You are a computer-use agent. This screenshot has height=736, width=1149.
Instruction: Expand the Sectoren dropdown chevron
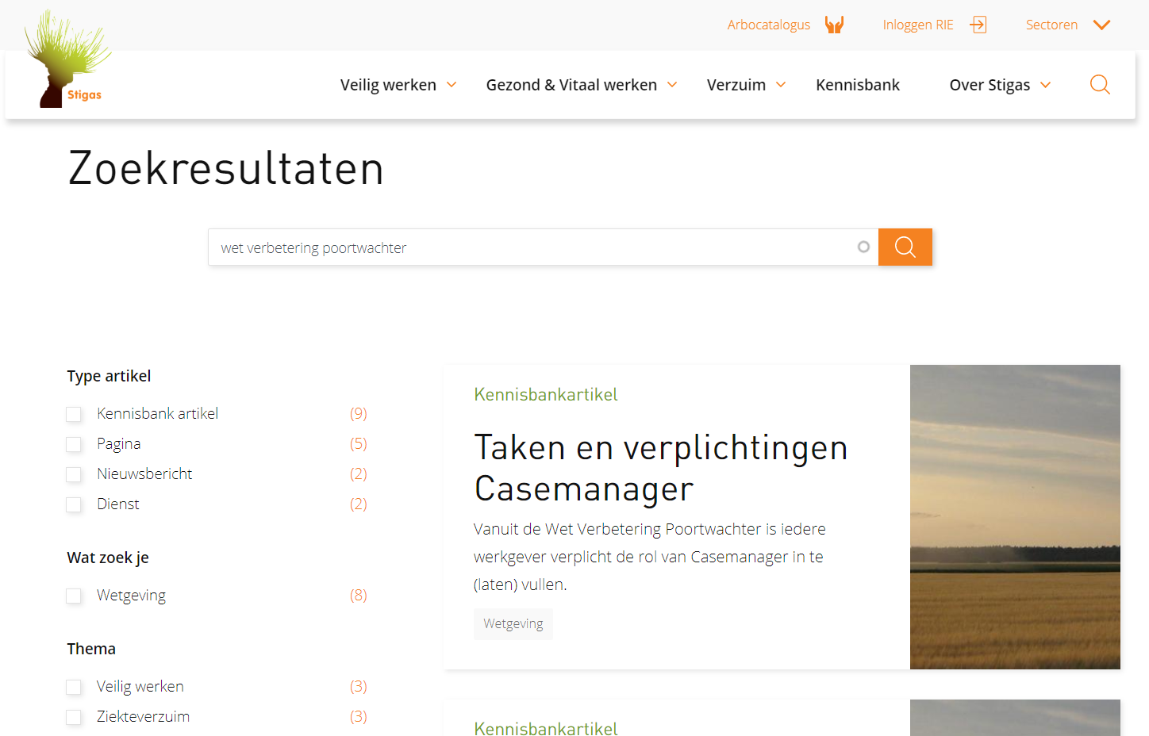coord(1101,25)
